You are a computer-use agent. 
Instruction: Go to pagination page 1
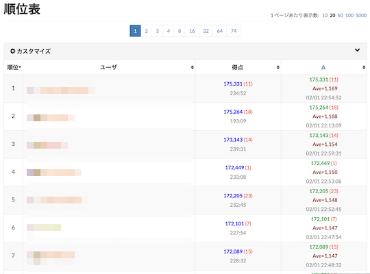135,31
